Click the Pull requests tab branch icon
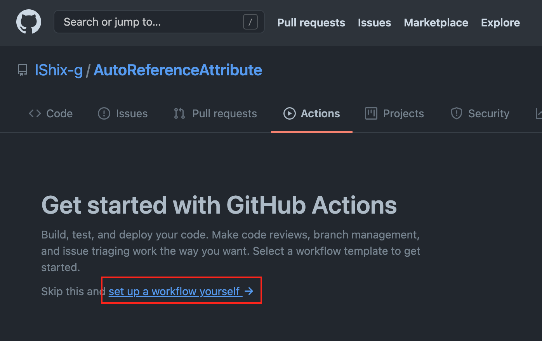The image size is (542, 341). tap(179, 113)
